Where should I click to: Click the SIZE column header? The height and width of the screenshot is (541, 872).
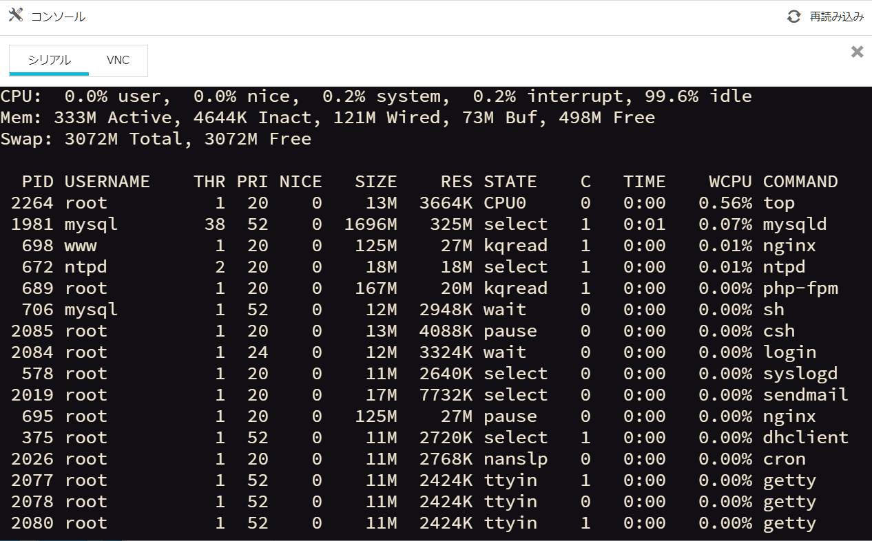click(376, 182)
